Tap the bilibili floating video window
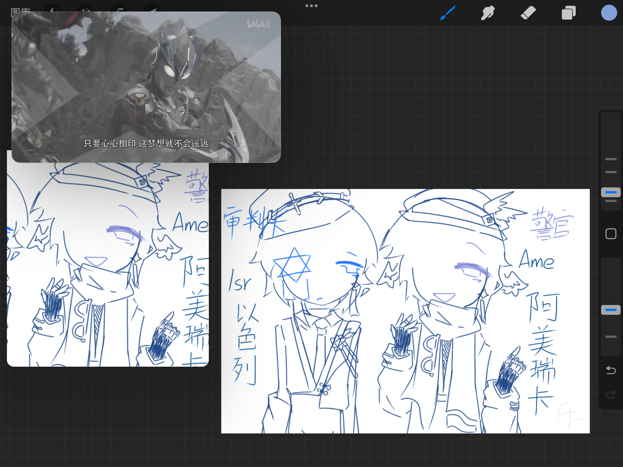 point(146,87)
